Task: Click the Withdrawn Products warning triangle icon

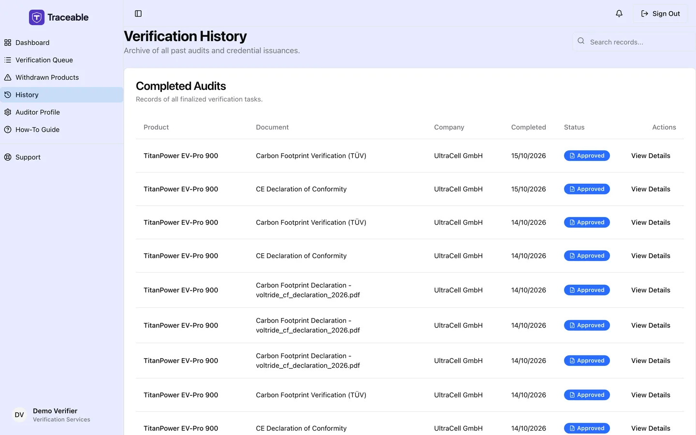Action: click(x=8, y=77)
